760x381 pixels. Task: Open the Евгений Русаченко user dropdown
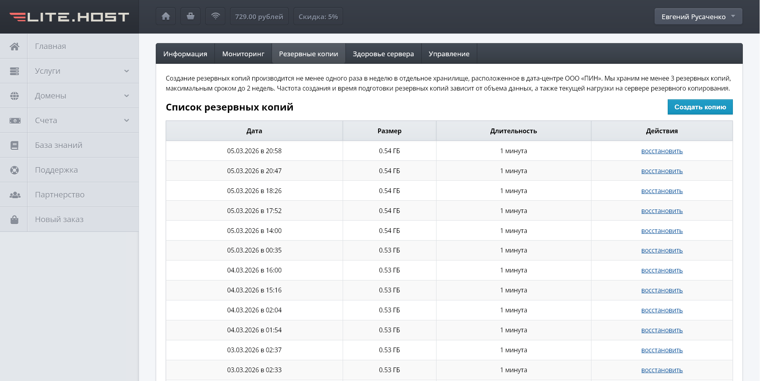click(x=698, y=16)
